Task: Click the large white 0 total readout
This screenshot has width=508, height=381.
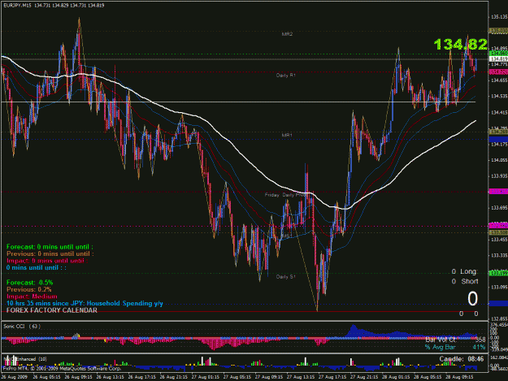Action: click(472, 299)
